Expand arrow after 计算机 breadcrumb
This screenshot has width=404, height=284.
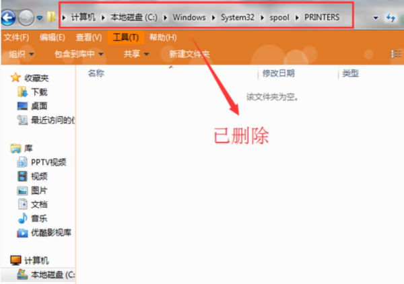coord(103,17)
